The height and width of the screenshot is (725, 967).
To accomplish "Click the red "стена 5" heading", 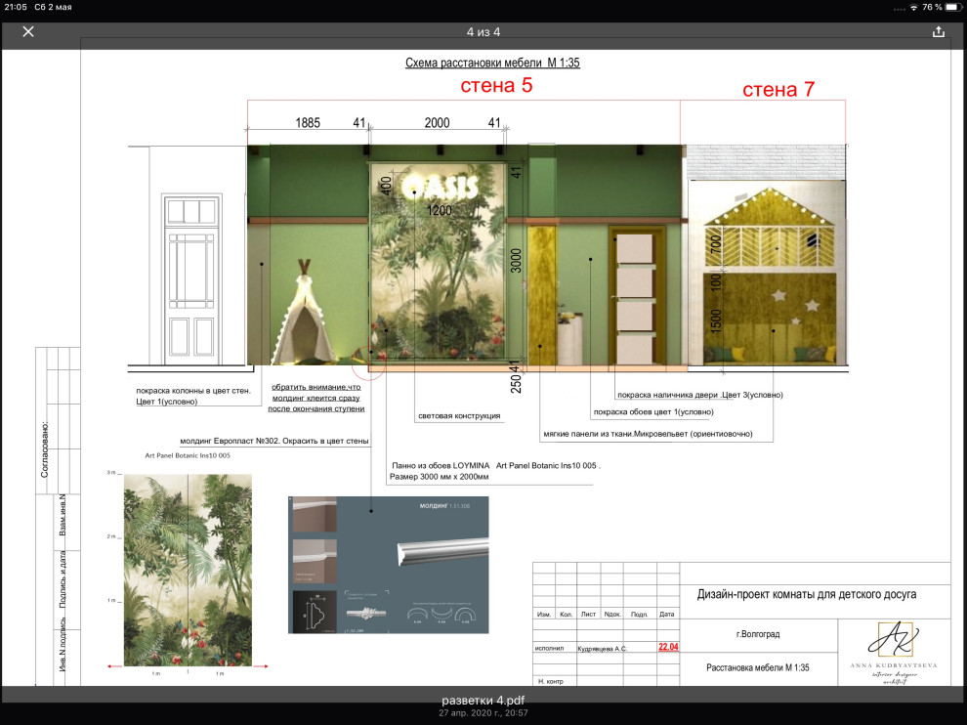I will (497, 86).
